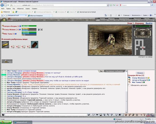Screen dimensions: 156x124
Task: Pick up the small gold ingot item
Action: pos(5,45)
